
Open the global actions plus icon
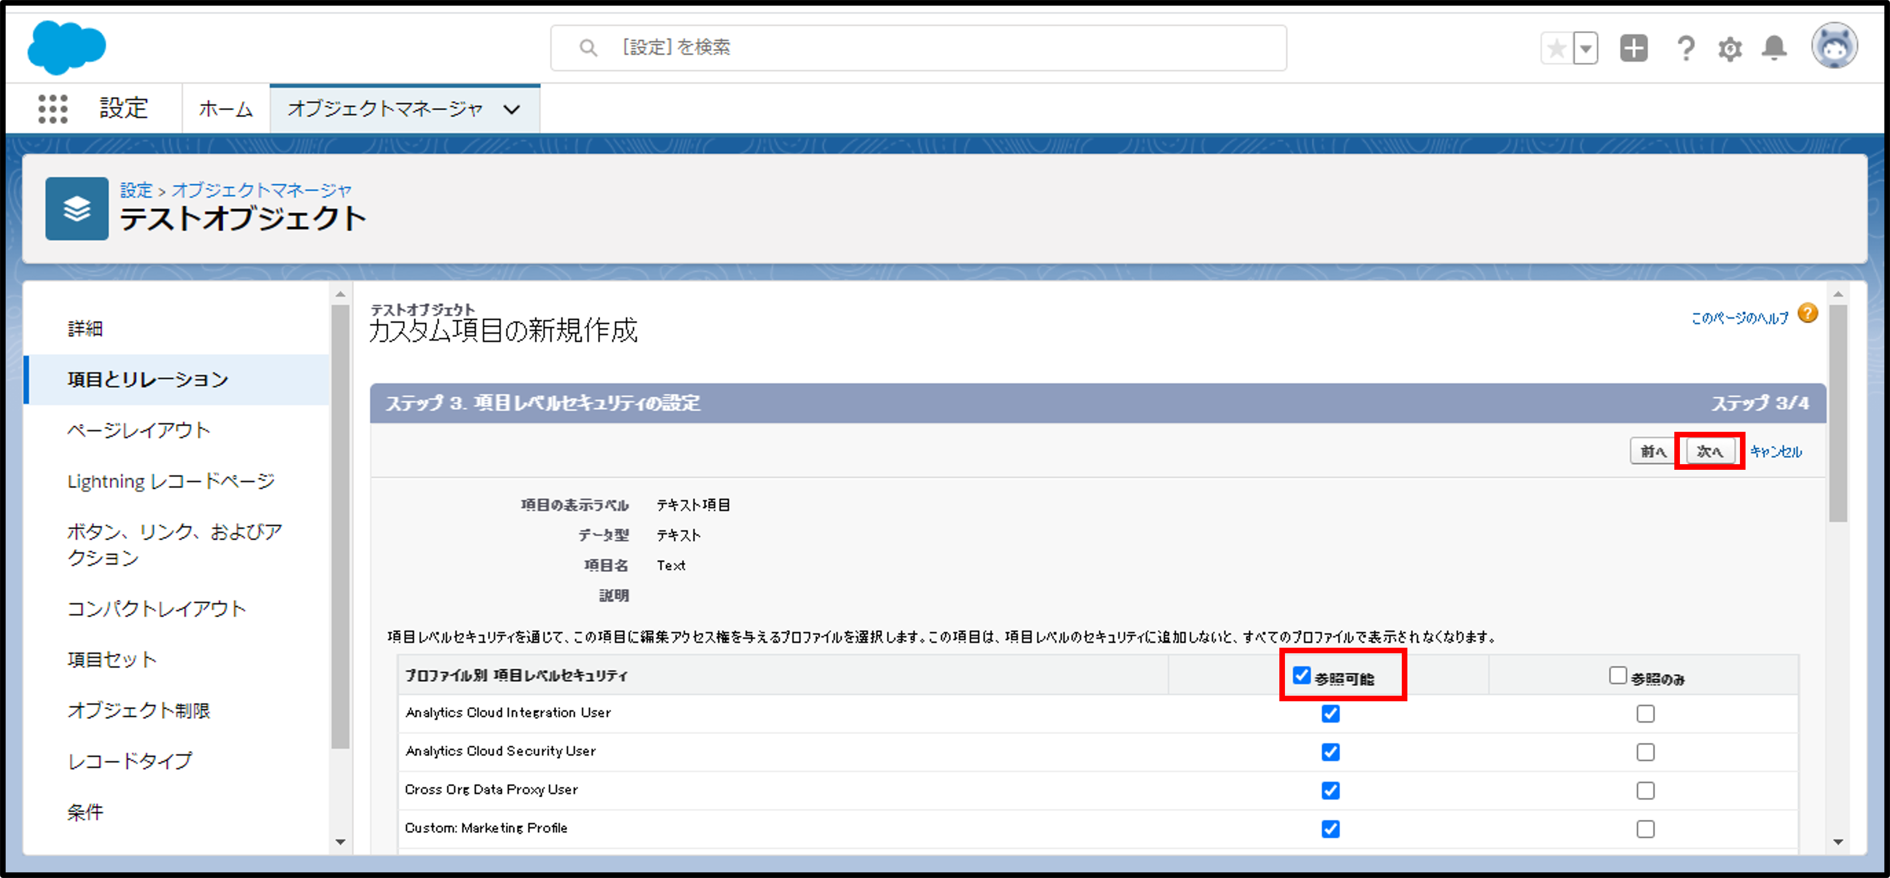1633,48
